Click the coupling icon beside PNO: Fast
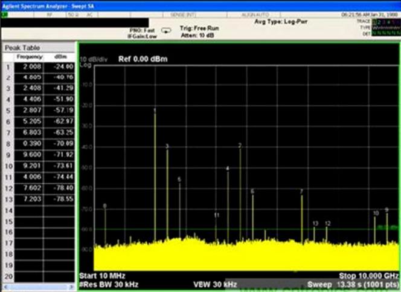This screenshot has width=401, height=292. (167, 29)
